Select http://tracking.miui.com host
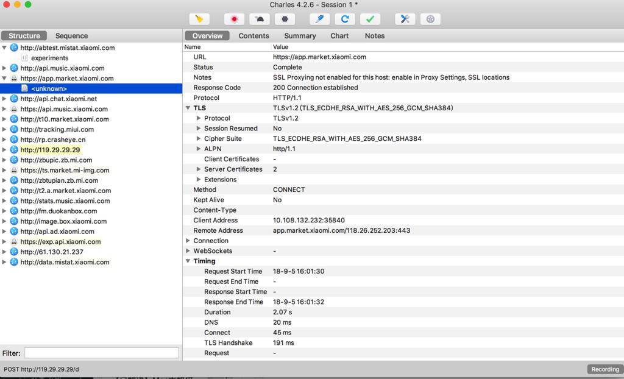This screenshot has width=624, height=379. coord(57,129)
